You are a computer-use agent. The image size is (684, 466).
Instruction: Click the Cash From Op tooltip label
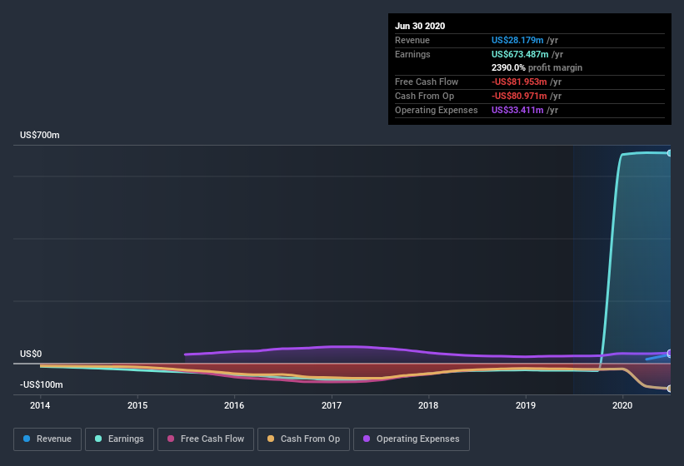click(424, 96)
